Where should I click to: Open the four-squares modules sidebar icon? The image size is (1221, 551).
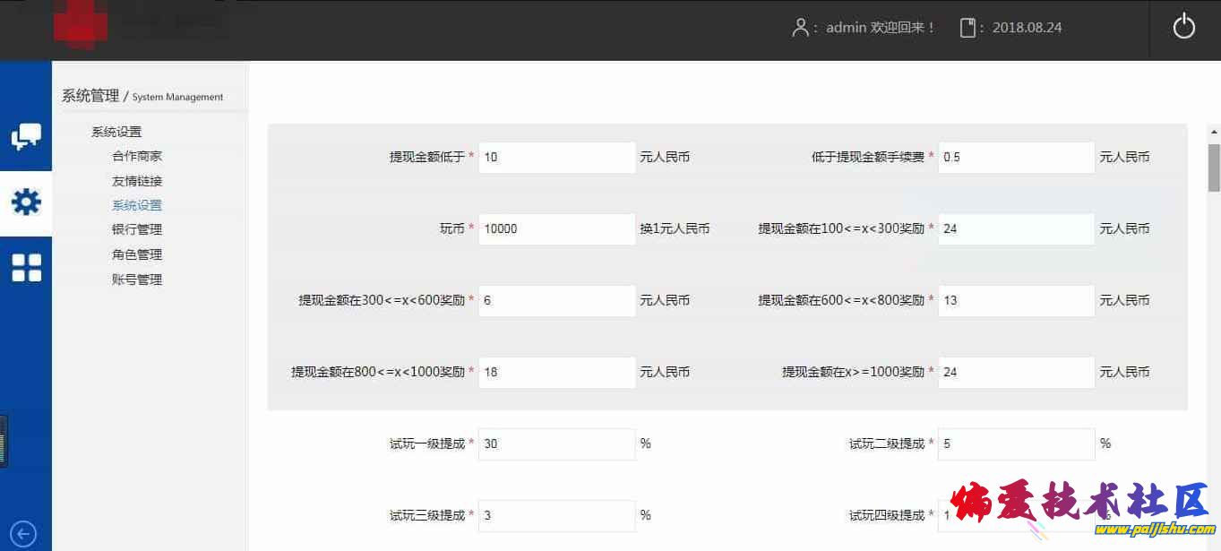[x=26, y=268]
